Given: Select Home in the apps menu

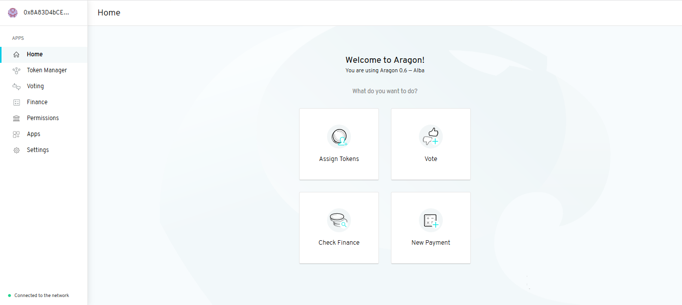Looking at the screenshot, I should pyautogui.click(x=34, y=54).
